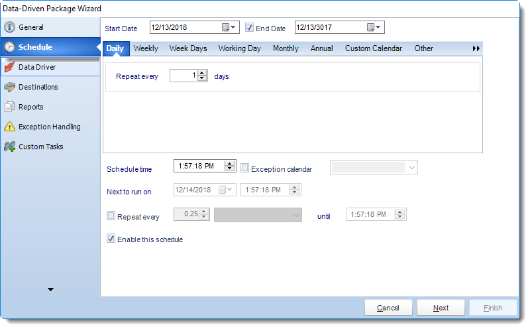The height and width of the screenshot is (329, 530).
Task: Open the Exception Handling section
Action: coord(50,127)
